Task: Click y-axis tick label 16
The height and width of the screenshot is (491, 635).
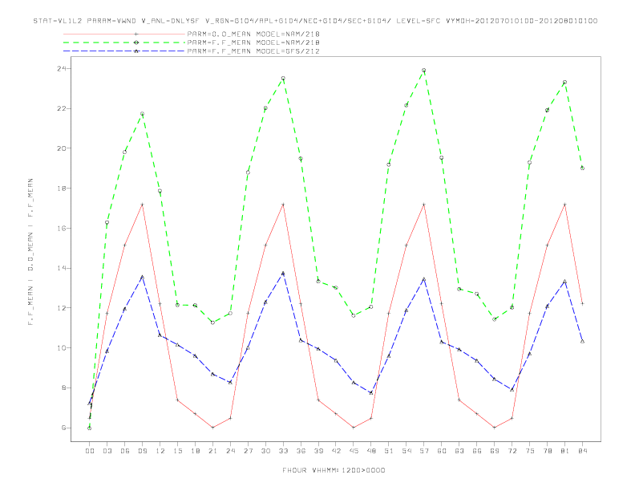Action: coord(62,228)
